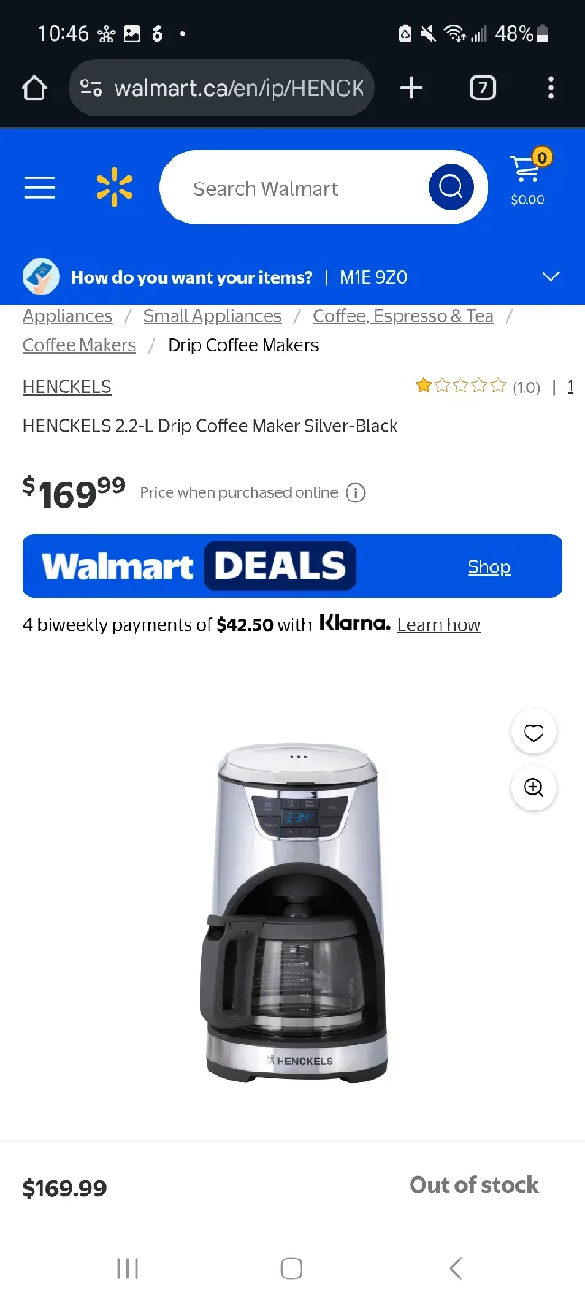585x1301 pixels.
Task: Zoom product image with magnifier icon
Action: coord(534,788)
